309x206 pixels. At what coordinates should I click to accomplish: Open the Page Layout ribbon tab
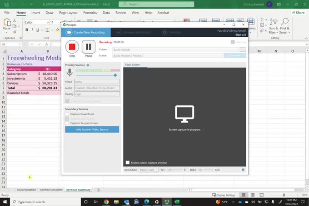pyautogui.click(x=68, y=13)
